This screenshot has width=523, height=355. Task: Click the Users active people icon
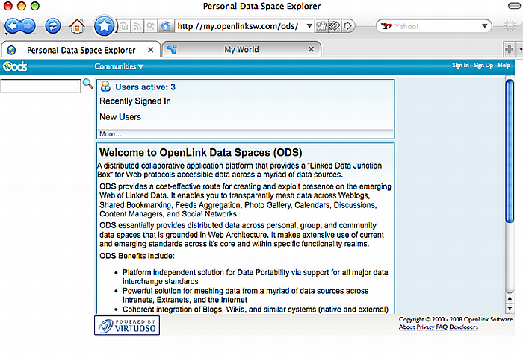point(105,87)
